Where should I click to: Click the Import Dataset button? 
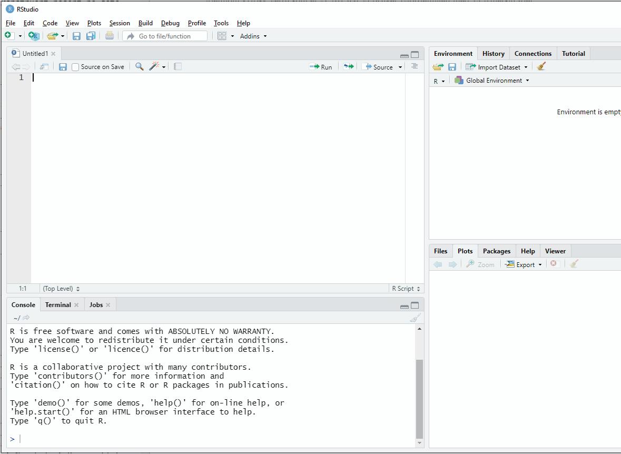(497, 67)
